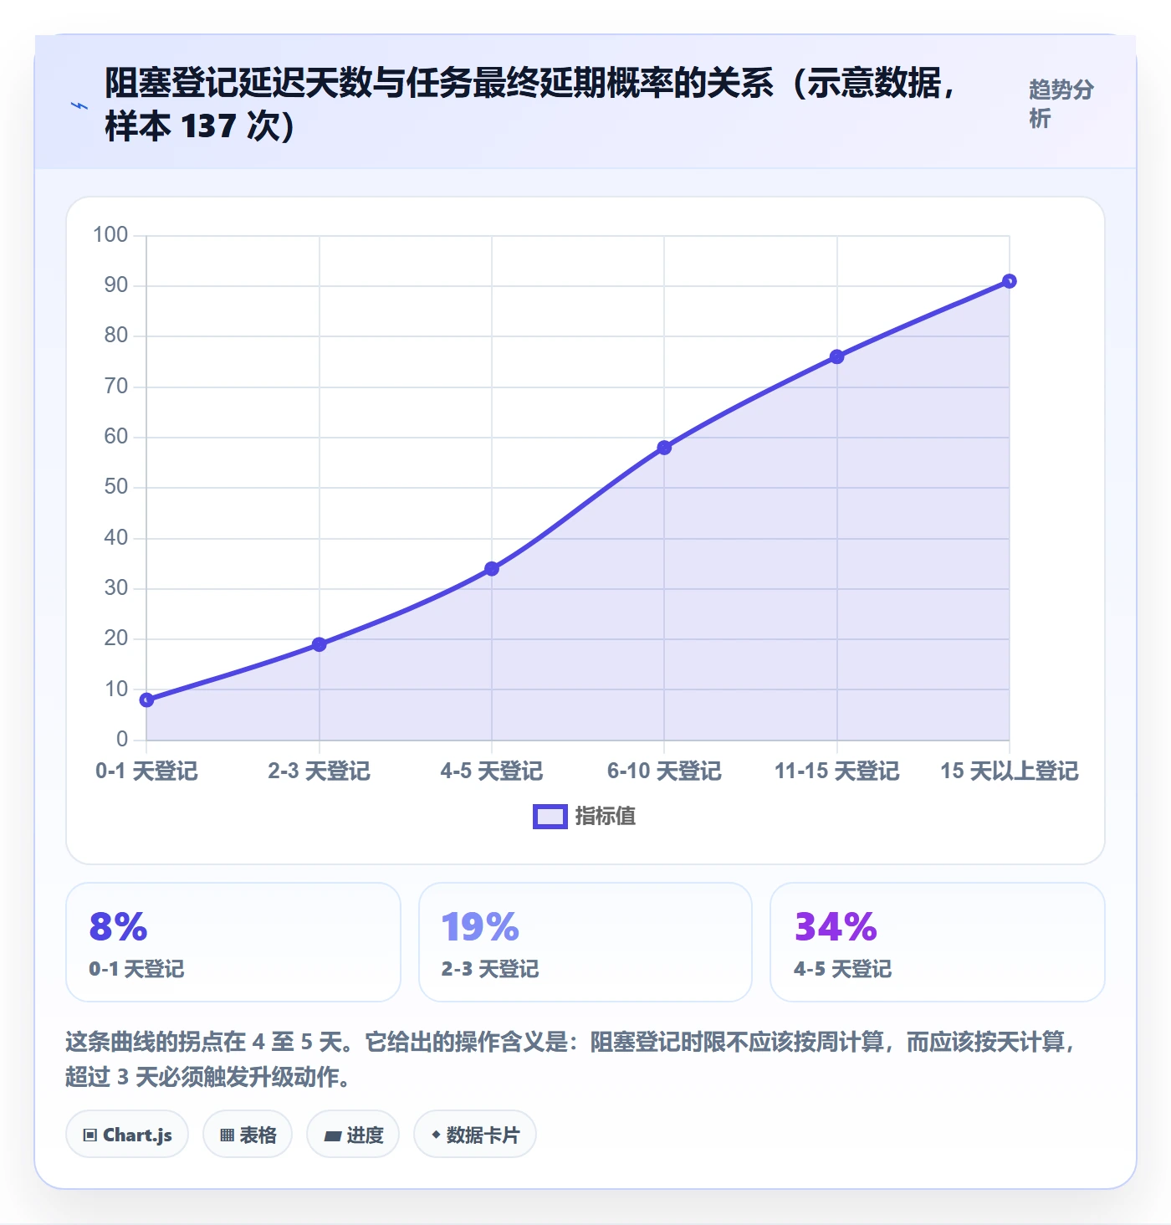Click the chart data point above 2-3 天登记
Viewport: 1171px width, 1225px height.
319,644
